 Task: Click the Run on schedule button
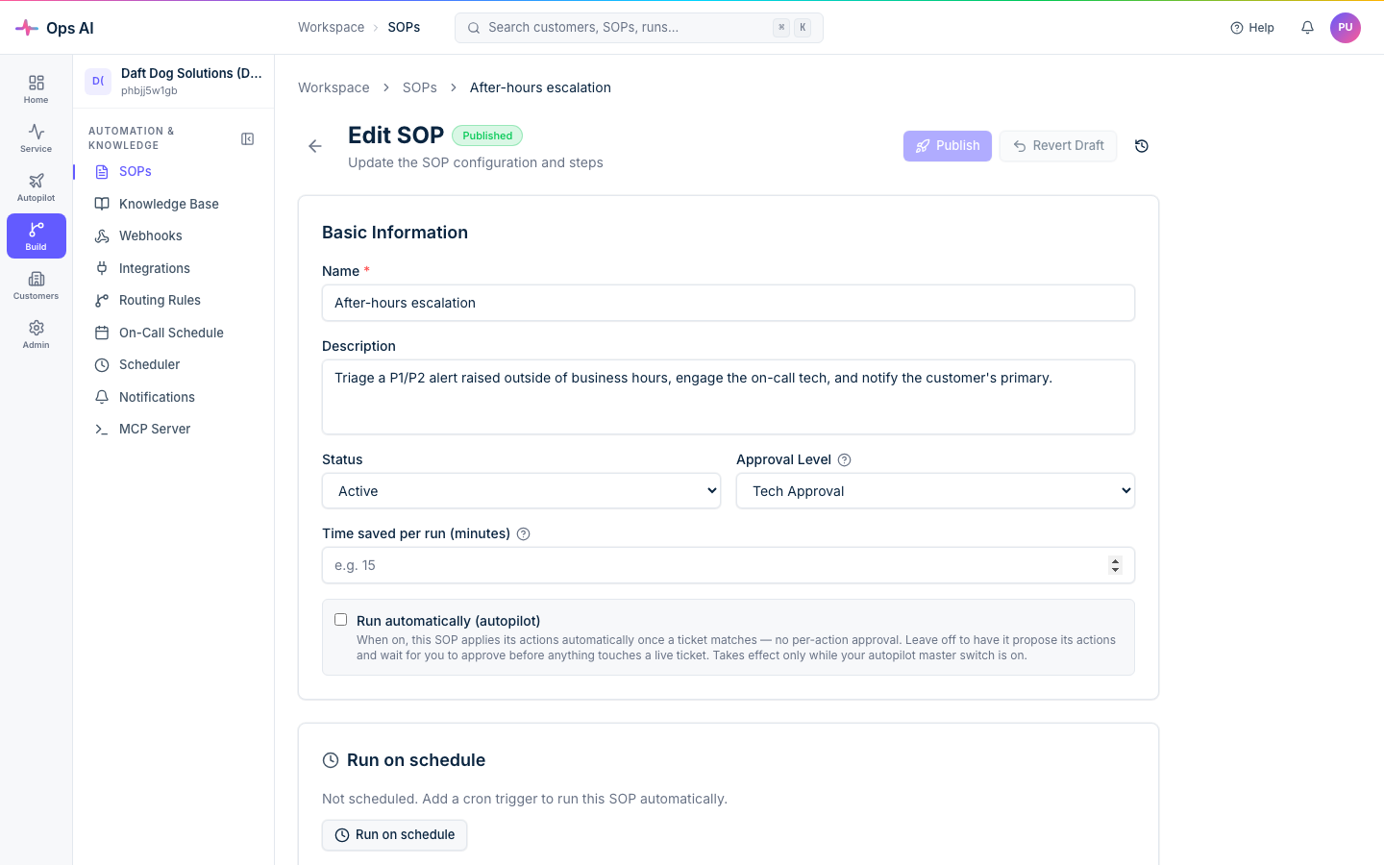coord(395,835)
